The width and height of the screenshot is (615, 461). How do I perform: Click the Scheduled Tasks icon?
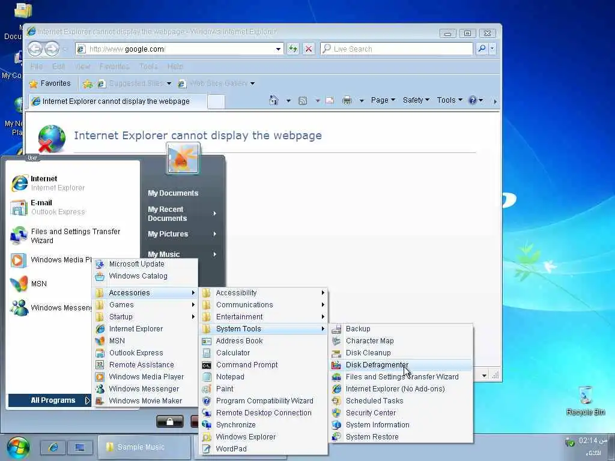point(336,400)
